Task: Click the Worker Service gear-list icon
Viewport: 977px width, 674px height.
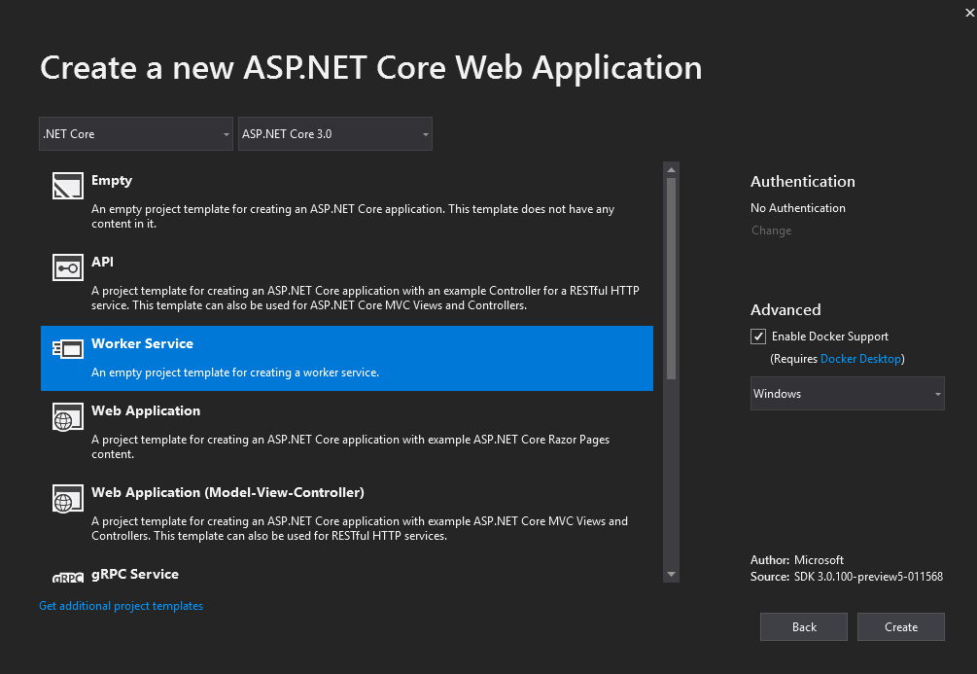Action: tap(67, 348)
